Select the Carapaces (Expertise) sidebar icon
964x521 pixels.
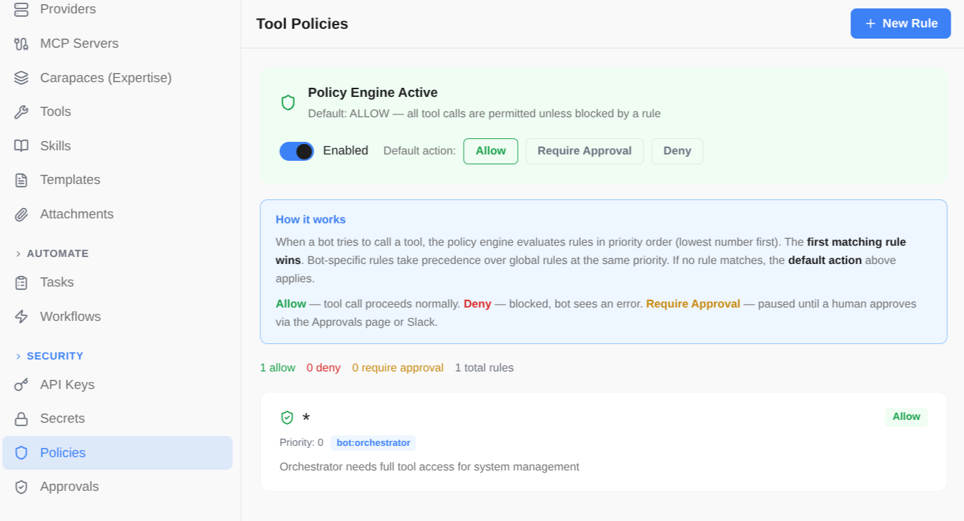coord(20,77)
